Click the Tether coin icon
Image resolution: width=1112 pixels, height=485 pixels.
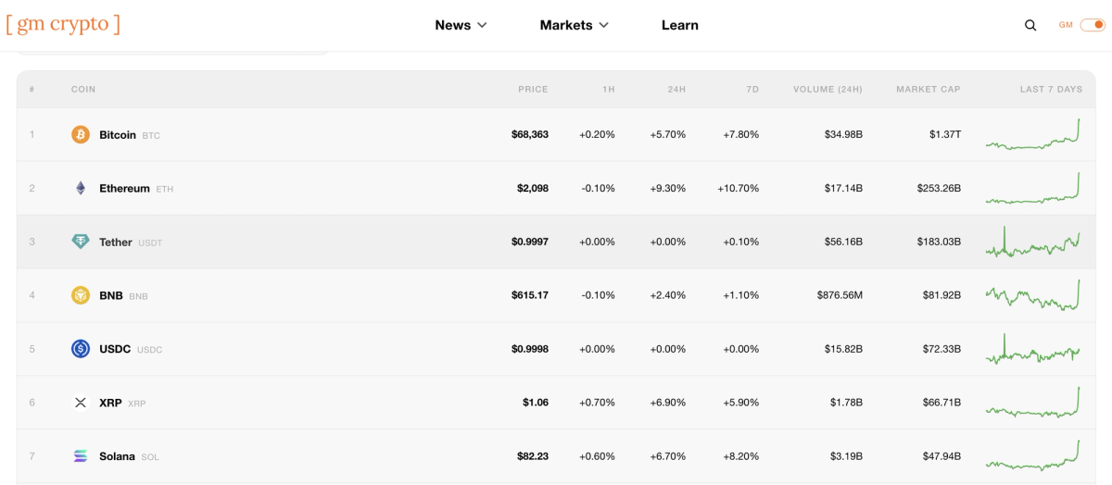coord(81,242)
